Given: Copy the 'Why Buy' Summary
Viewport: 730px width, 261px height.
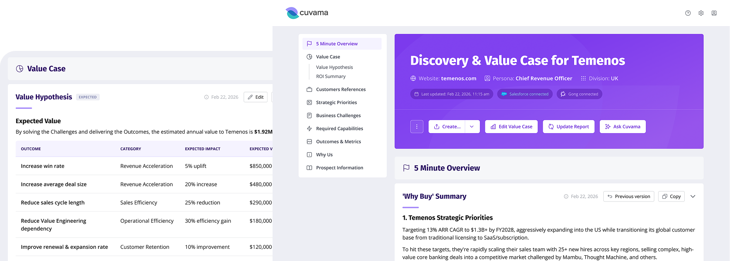Looking at the screenshot, I should pos(671,196).
